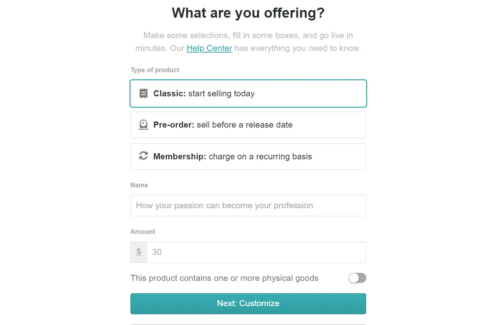Click the "Amount" field label

143,232
